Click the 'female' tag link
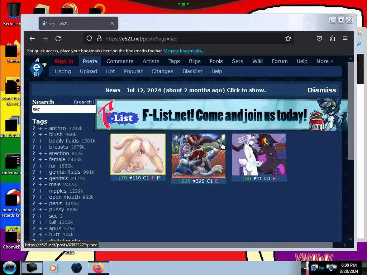Image resolution: width=367 pixels, height=275 pixels. coord(57,159)
